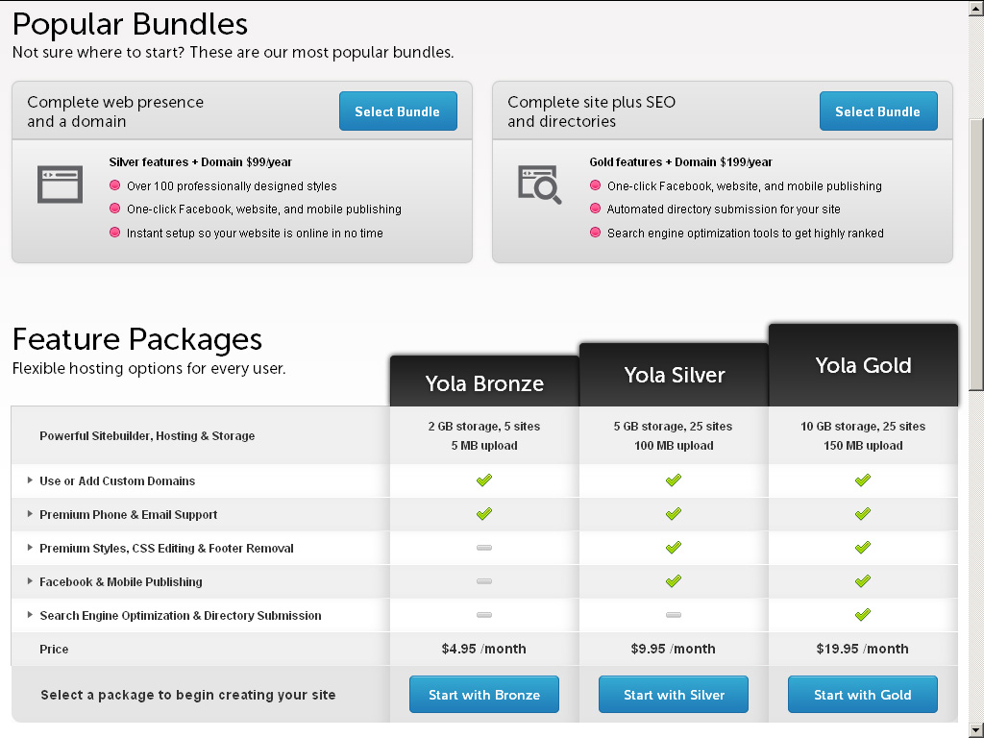Image resolution: width=984 pixels, height=738 pixels.
Task: Start with Bronze package
Action: [x=484, y=694]
